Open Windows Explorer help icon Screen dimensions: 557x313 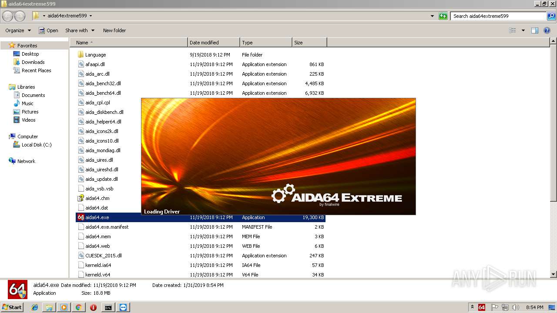[x=547, y=30]
